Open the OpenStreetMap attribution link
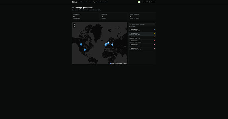The height and width of the screenshot is (119, 228). (x=119, y=64)
